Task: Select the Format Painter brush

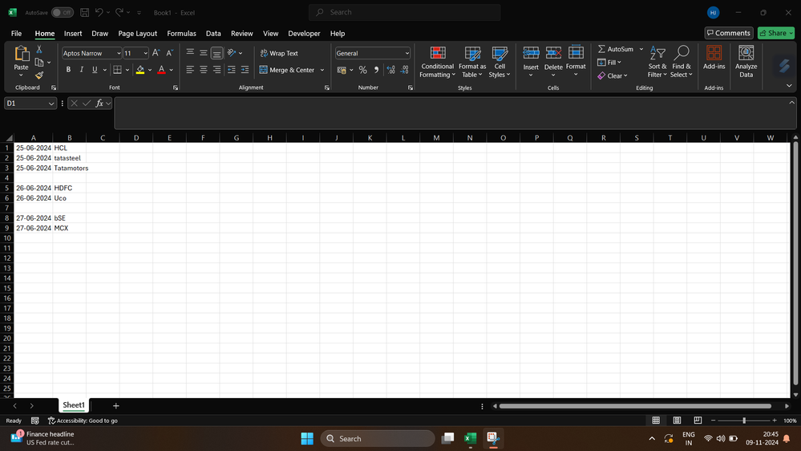Action: click(38, 75)
